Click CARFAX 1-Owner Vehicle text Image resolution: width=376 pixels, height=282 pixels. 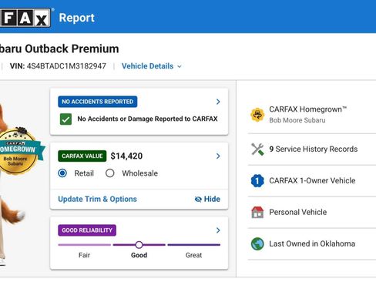(x=312, y=180)
